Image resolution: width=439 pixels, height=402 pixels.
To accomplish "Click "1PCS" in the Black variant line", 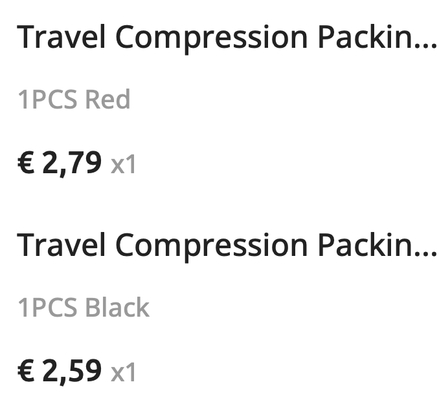I will [48, 308].
